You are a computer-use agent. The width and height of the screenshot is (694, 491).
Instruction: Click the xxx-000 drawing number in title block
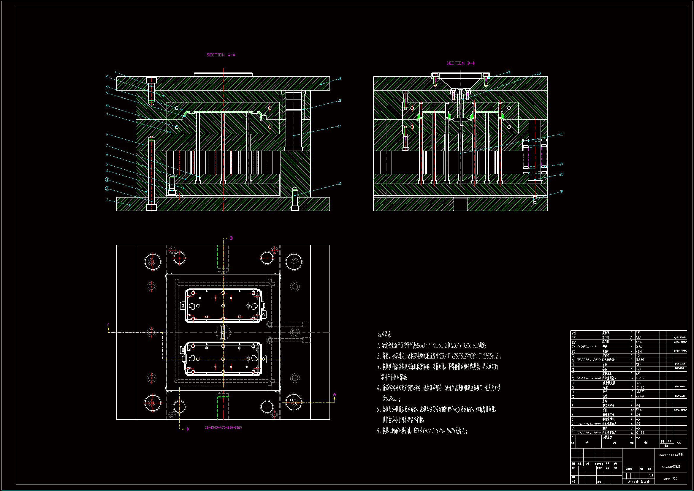(x=671, y=479)
